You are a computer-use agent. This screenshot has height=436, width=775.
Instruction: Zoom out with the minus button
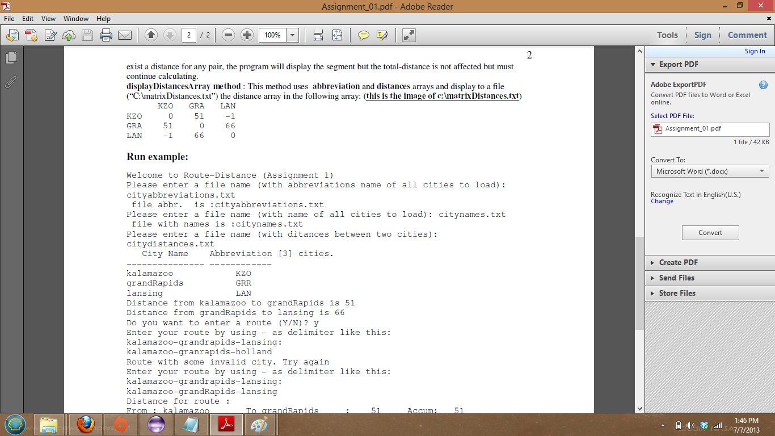[229, 35]
